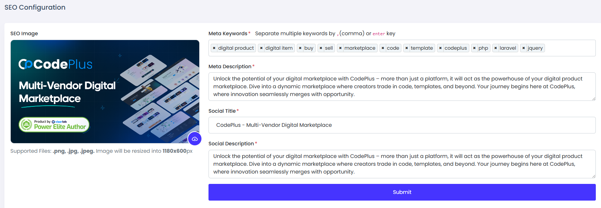This screenshot has width=601, height=208.
Task: Click the 'marketplace' keyword tag text
Action: (x=360, y=48)
